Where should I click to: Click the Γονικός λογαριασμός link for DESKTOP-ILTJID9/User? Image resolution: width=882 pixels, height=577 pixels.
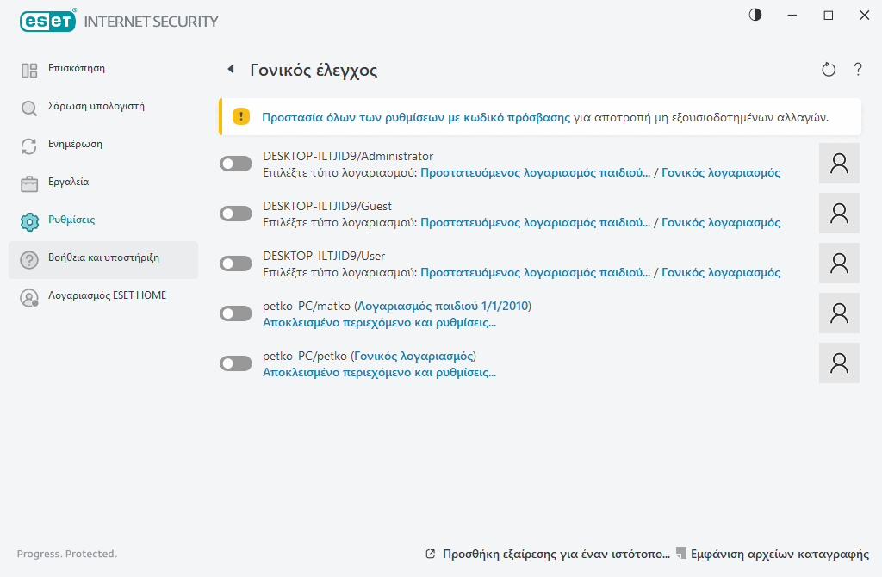(x=721, y=273)
